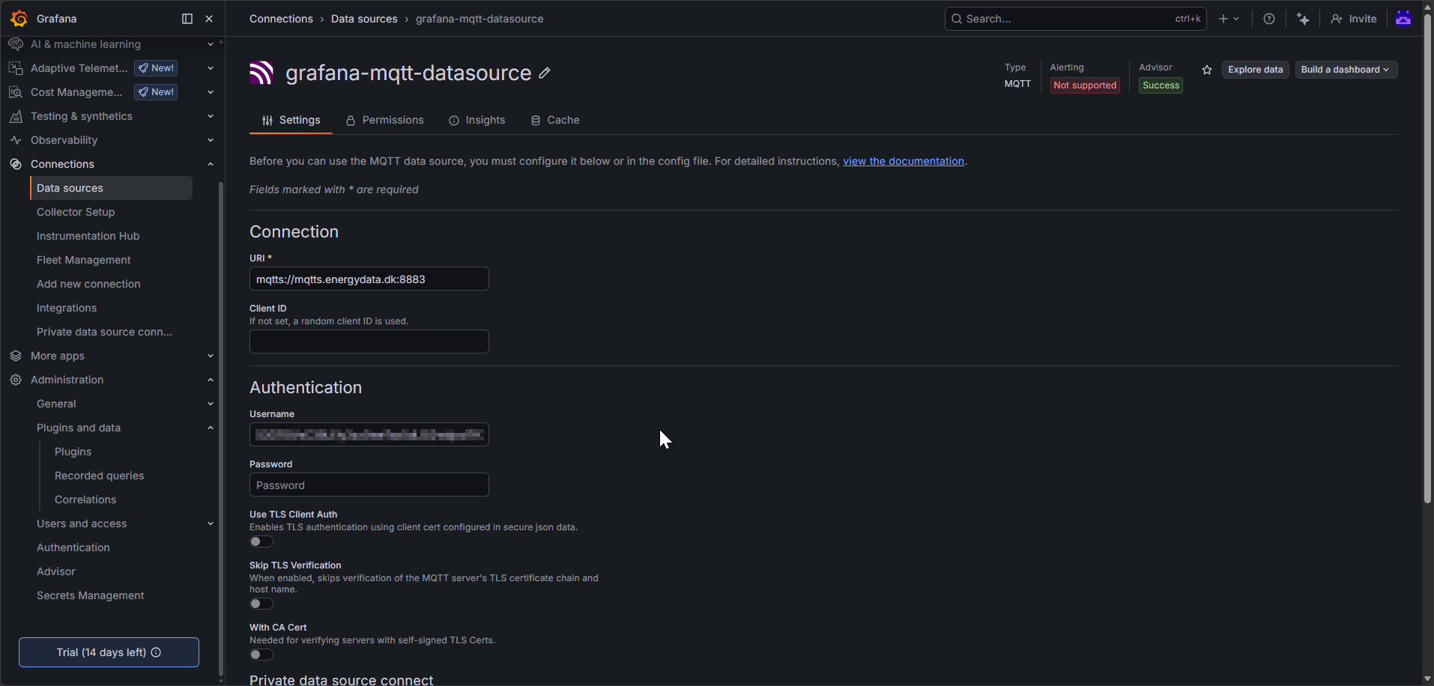The height and width of the screenshot is (686, 1434).
Task: Open the help question mark icon
Action: click(x=1269, y=19)
